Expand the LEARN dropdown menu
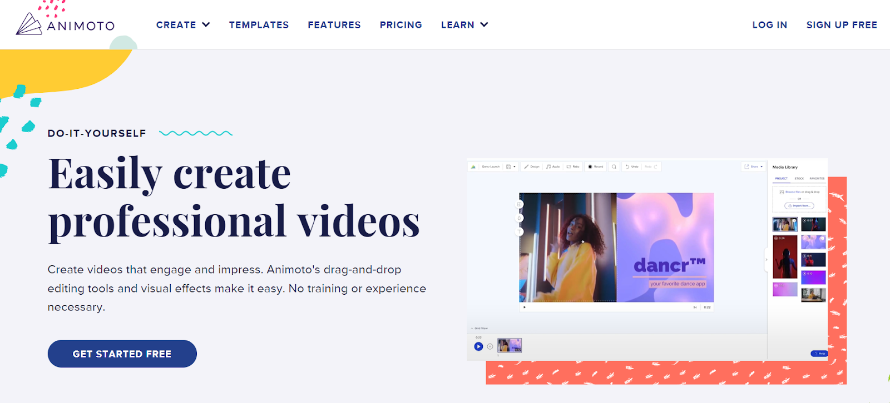Screen dimensions: 890x403 [x=464, y=25]
